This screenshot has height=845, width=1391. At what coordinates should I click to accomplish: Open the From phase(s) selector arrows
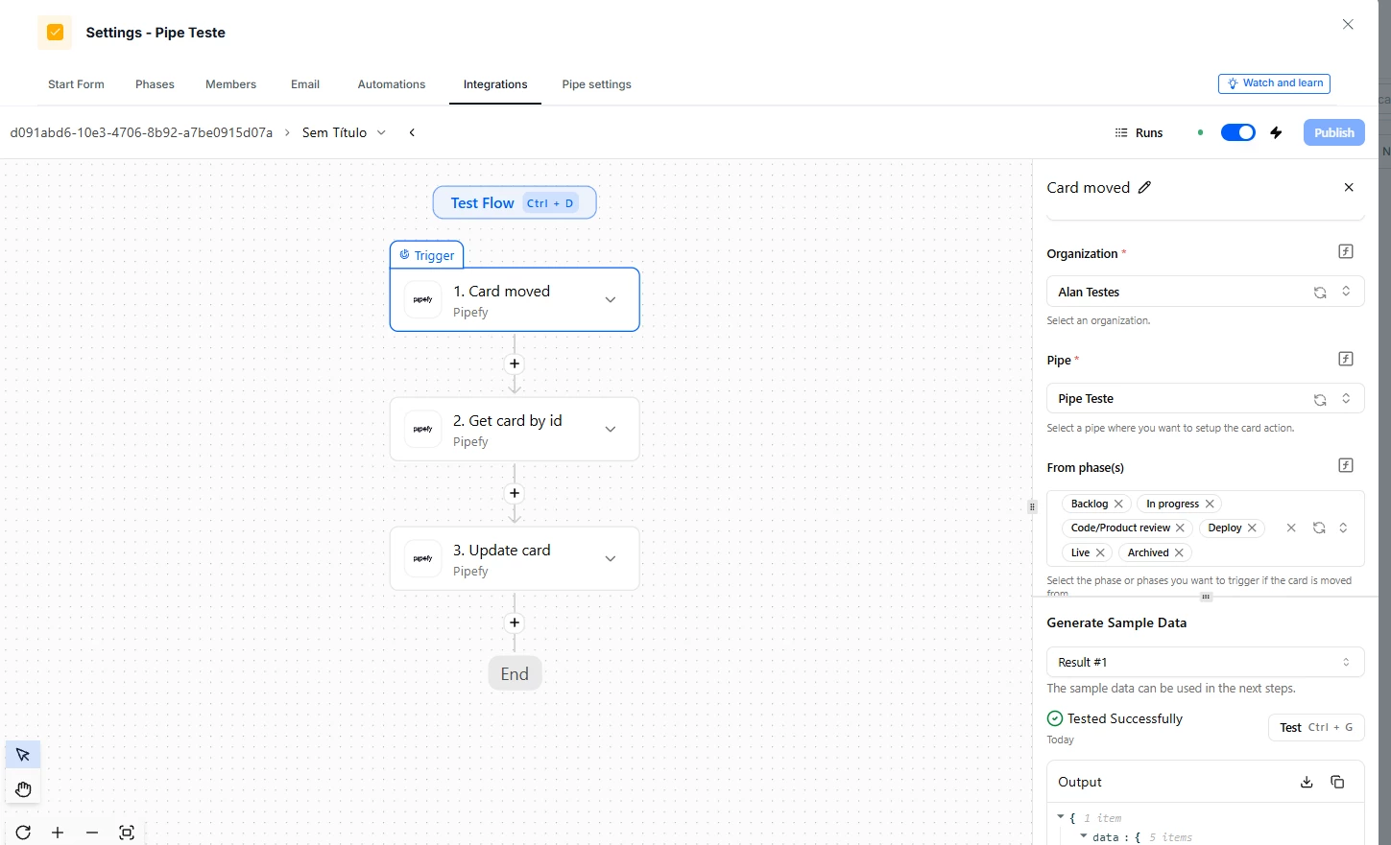tap(1343, 528)
